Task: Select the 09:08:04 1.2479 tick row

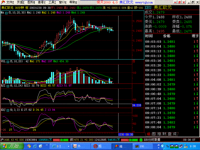Action: click(x=172, y=127)
